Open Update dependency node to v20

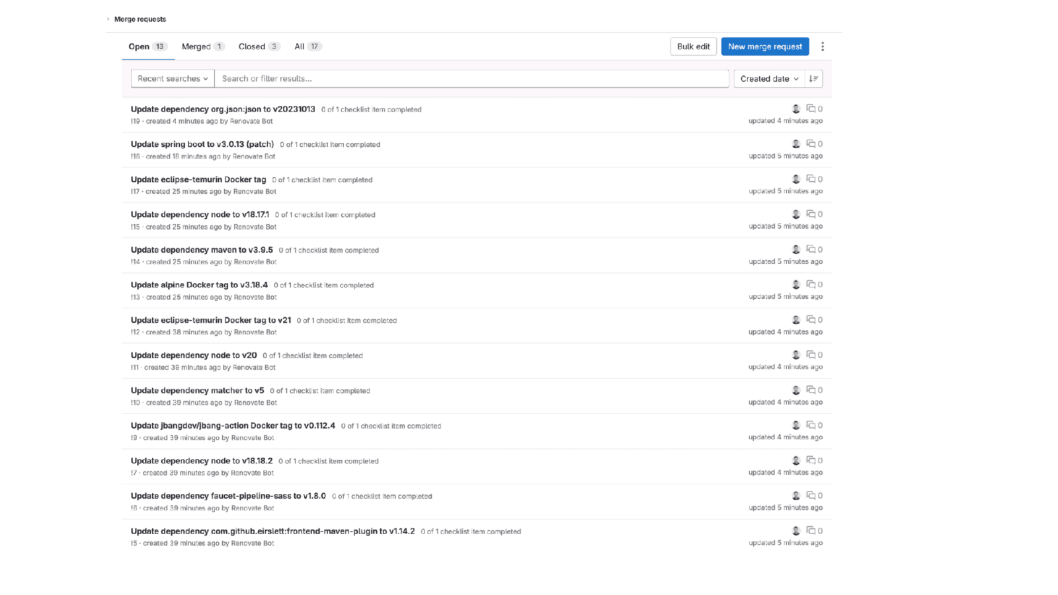[194, 355]
